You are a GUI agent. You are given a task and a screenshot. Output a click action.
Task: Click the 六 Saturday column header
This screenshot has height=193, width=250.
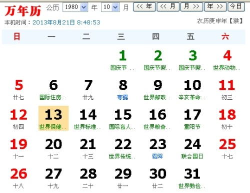coord(225,36)
